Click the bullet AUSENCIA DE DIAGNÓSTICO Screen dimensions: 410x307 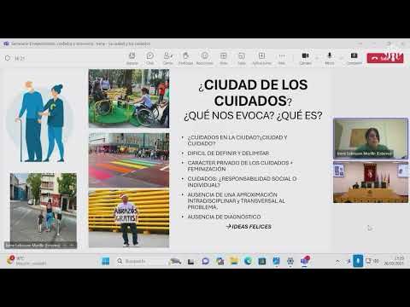(x=224, y=217)
